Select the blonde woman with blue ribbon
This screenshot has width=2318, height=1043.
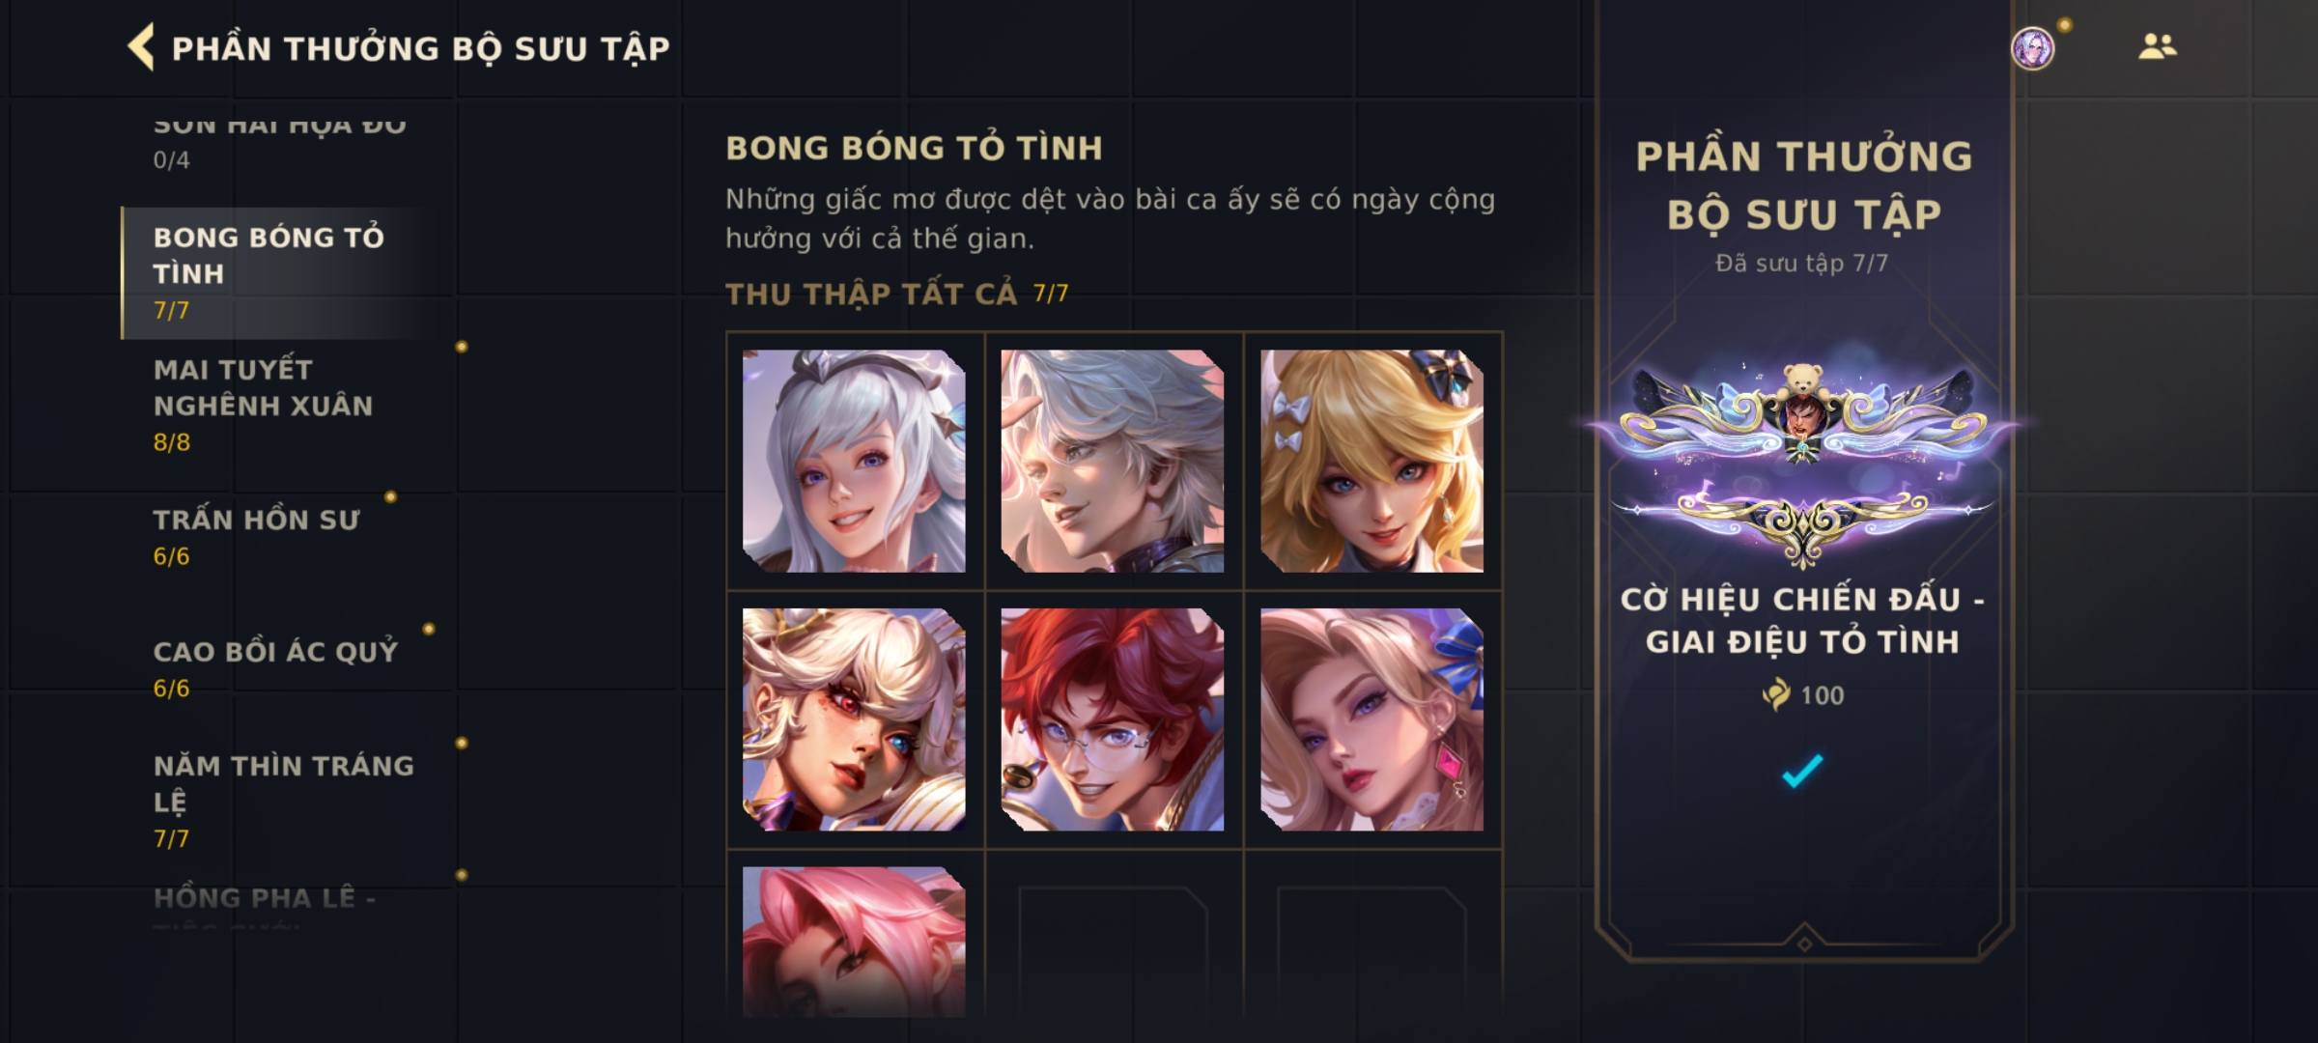click(x=1371, y=719)
